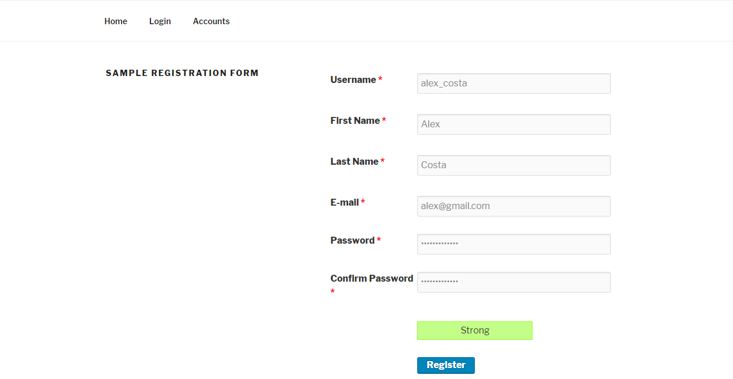Viewport: 733px width, 379px height.
Task: Click the Confirm Password label
Action: coord(372,279)
